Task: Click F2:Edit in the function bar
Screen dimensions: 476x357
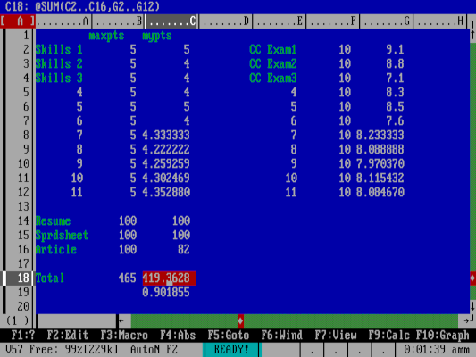Action: click(x=67, y=336)
